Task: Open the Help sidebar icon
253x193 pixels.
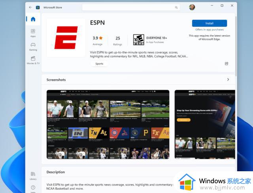Action: coord(33,188)
